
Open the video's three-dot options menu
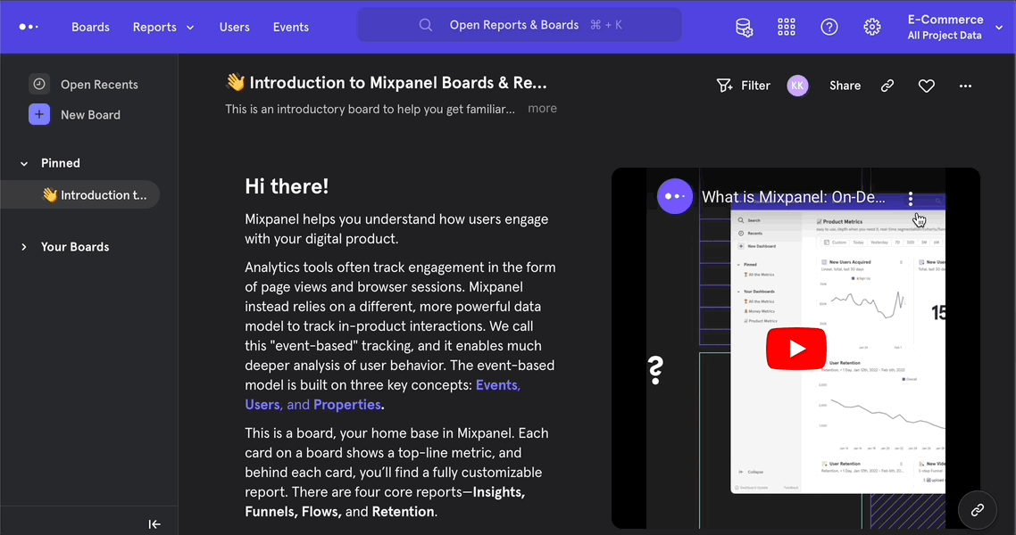coord(911,198)
